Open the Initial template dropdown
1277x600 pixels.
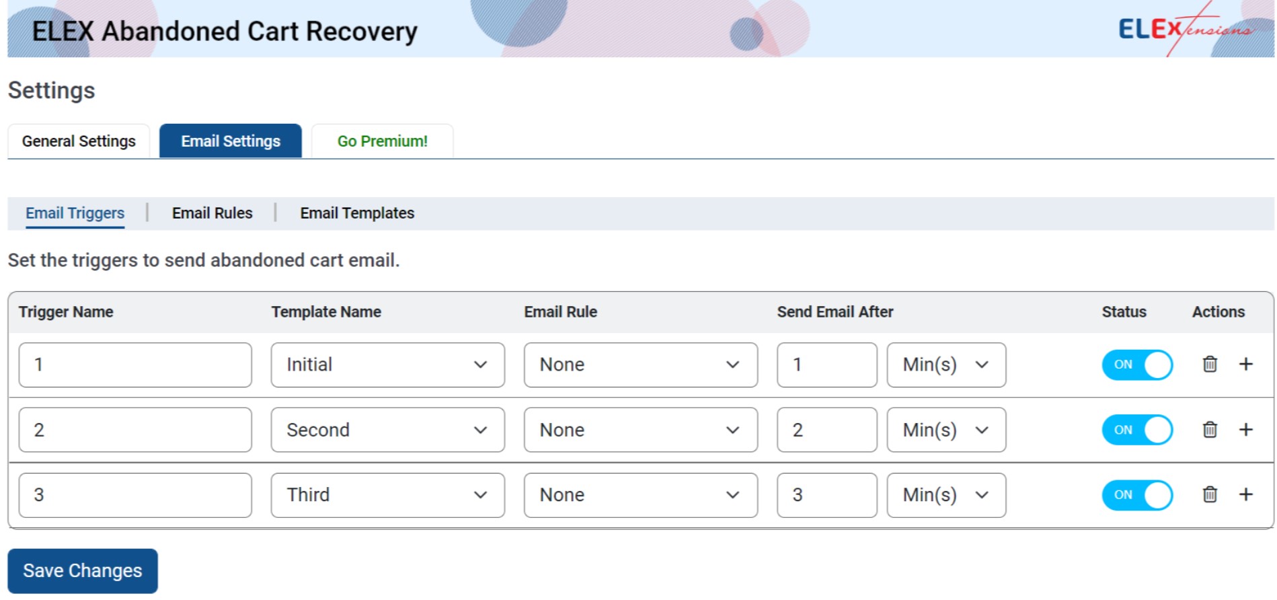click(387, 365)
